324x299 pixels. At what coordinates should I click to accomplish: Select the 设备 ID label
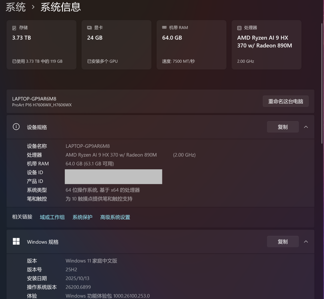coord(35,172)
